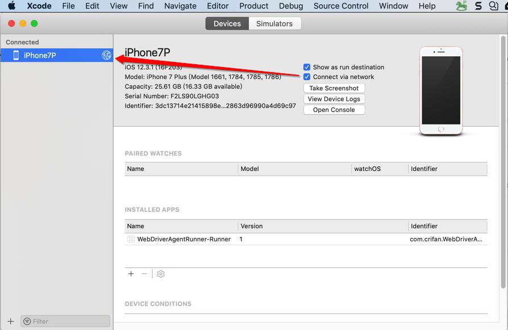This screenshot has height=330, width=508.
Task: Click Take Screenshot button
Action: (334, 88)
